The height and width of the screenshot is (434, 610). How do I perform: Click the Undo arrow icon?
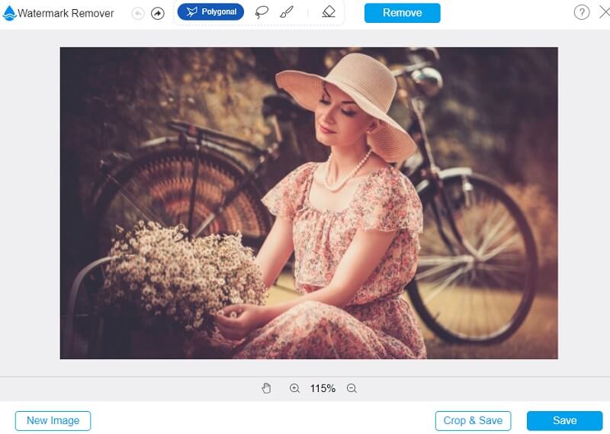(138, 13)
